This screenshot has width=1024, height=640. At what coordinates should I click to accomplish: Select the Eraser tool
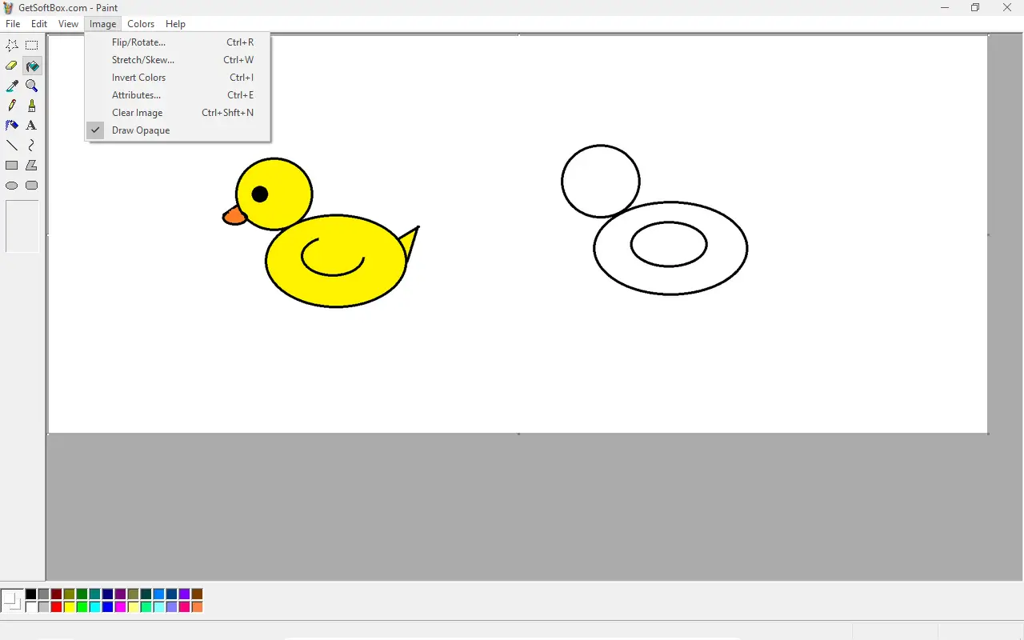tap(12, 66)
